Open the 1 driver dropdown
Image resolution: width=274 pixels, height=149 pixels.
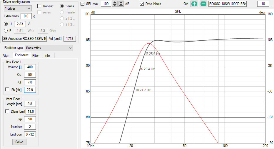[x=18, y=8]
